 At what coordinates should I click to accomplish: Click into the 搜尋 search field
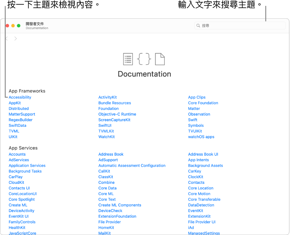pyautogui.click(x=240, y=25)
